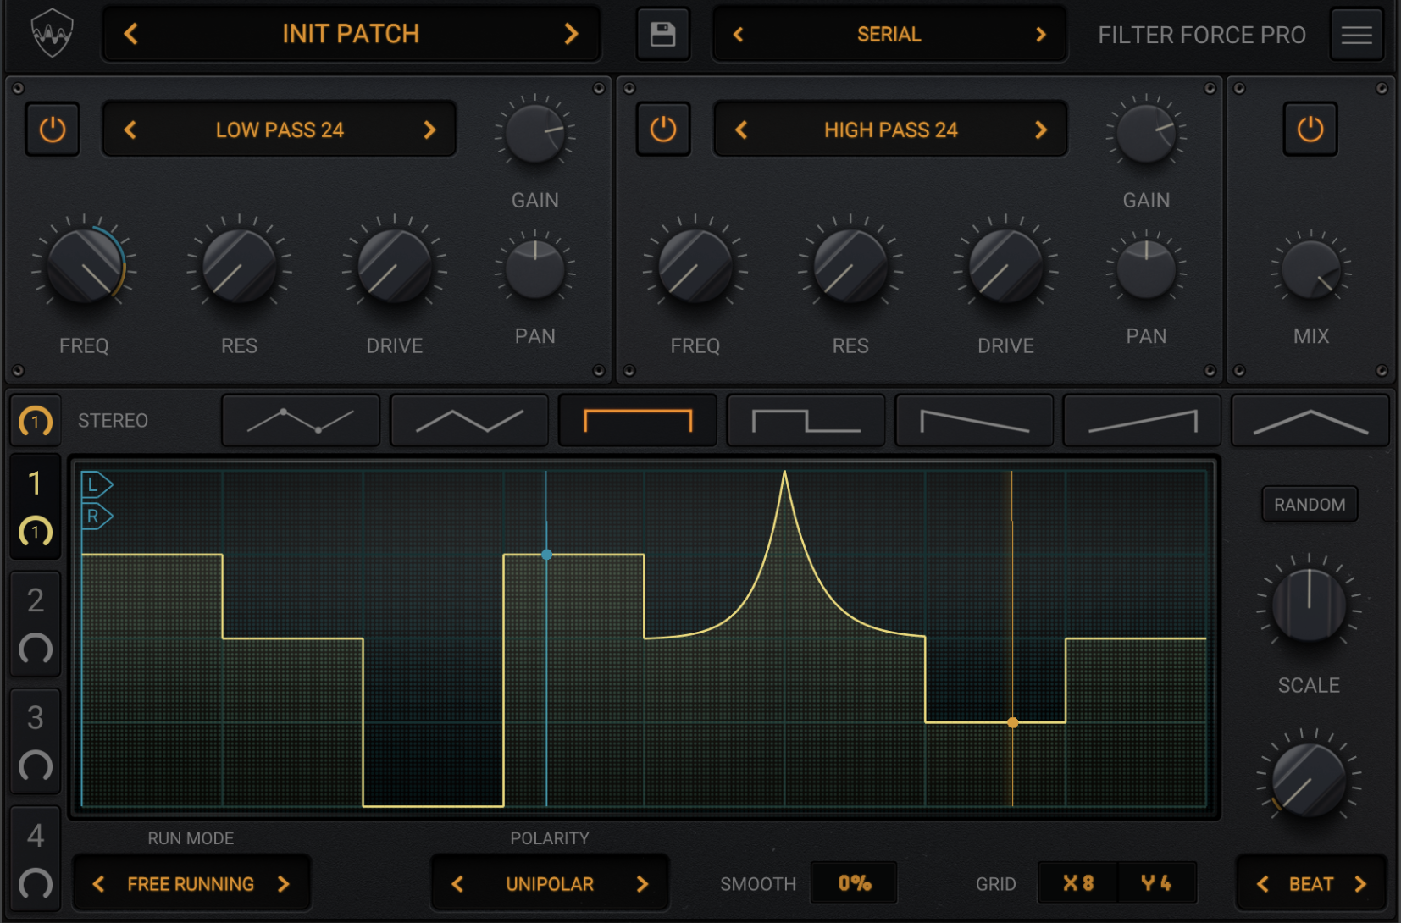Click the R channel marker in LFO display
This screenshot has width=1401, height=923.
coord(97,516)
